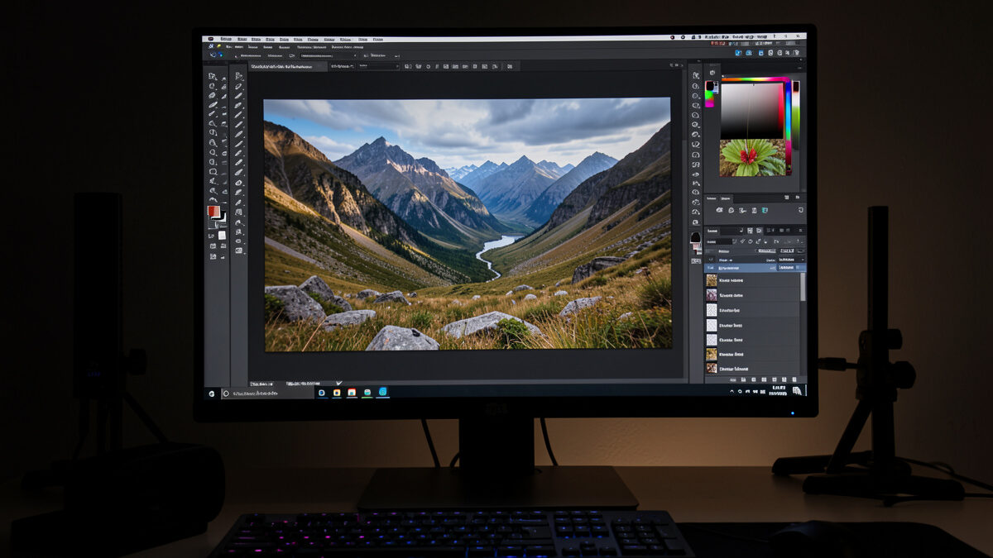Open the system tray clock

point(778,390)
